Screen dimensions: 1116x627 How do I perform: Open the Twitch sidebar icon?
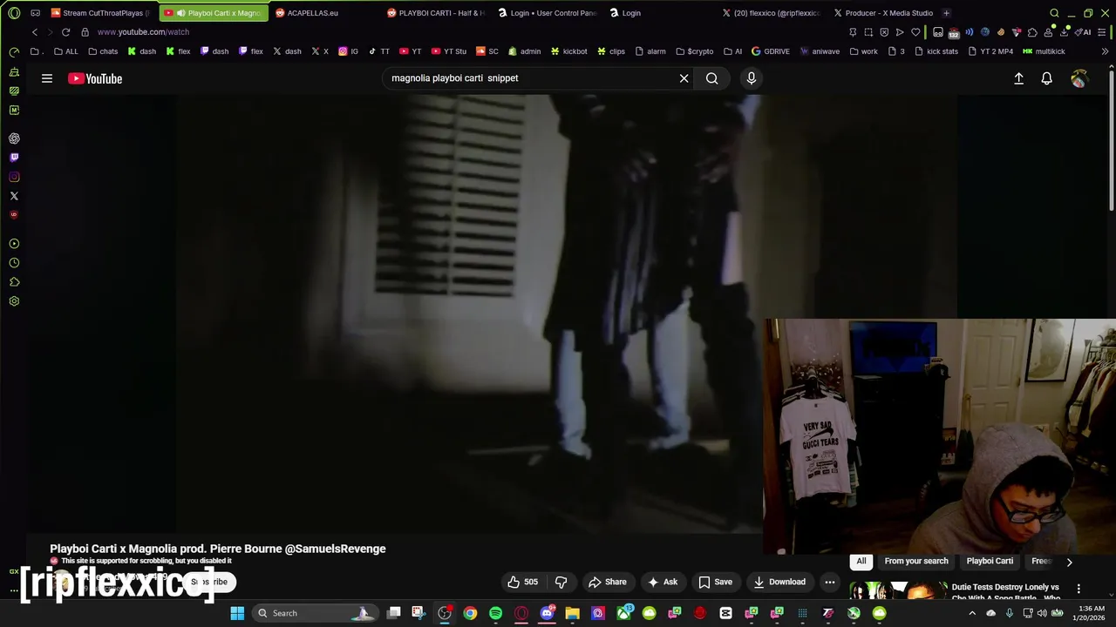pyautogui.click(x=14, y=158)
